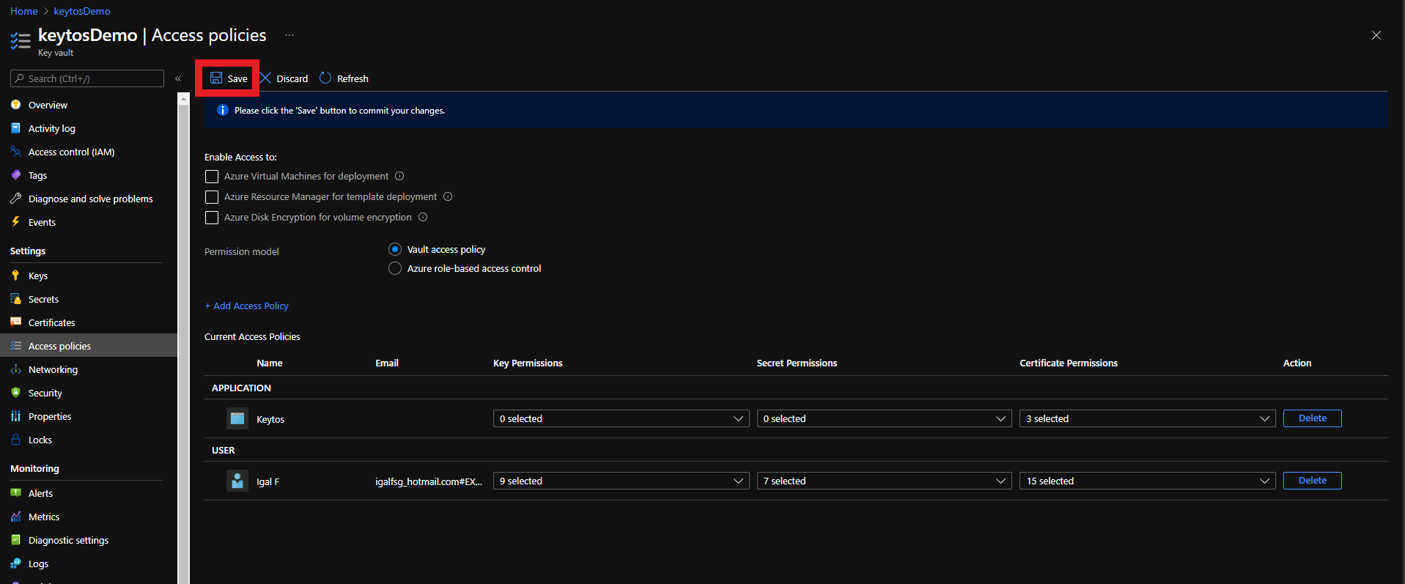The image size is (1405, 584).
Task: Select Vault access policy radio button
Action: pos(395,249)
